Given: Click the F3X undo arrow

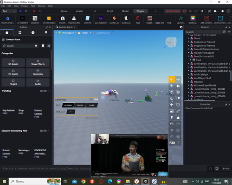Looking at the screenshot, I should click(172, 124).
